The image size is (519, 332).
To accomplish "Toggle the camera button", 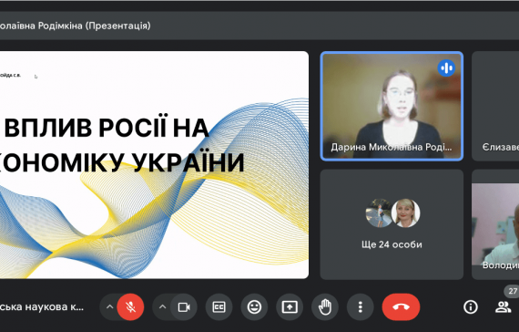I will pos(184,307).
